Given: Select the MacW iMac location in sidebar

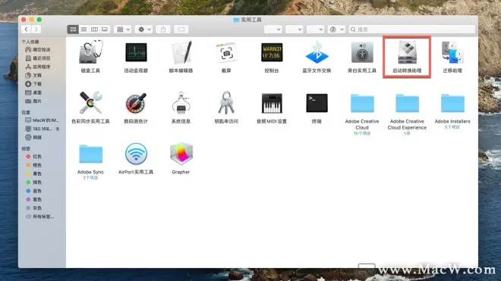Looking at the screenshot, I should [x=42, y=120].
